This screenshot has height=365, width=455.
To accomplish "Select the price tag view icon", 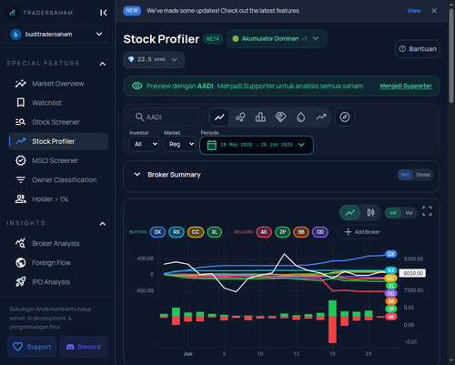I will [x=280, y=117].
